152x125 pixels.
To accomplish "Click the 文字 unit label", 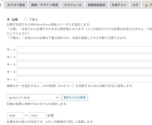I will coord(50,115).
